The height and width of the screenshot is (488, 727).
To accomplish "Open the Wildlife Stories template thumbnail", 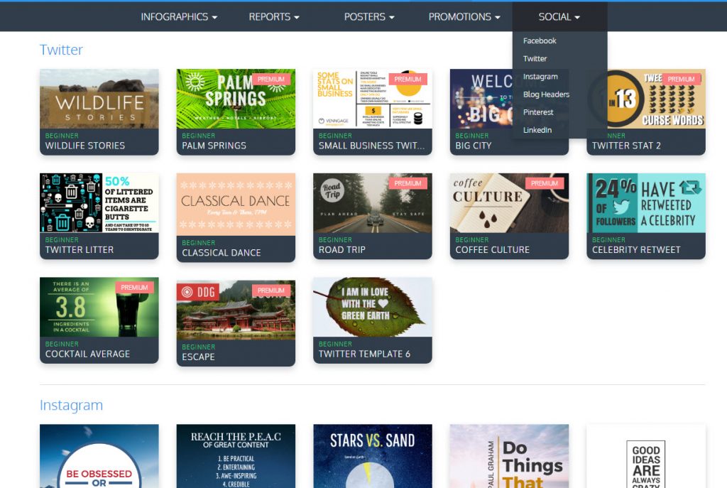I will pyautogui.click(x=99, y=99).
